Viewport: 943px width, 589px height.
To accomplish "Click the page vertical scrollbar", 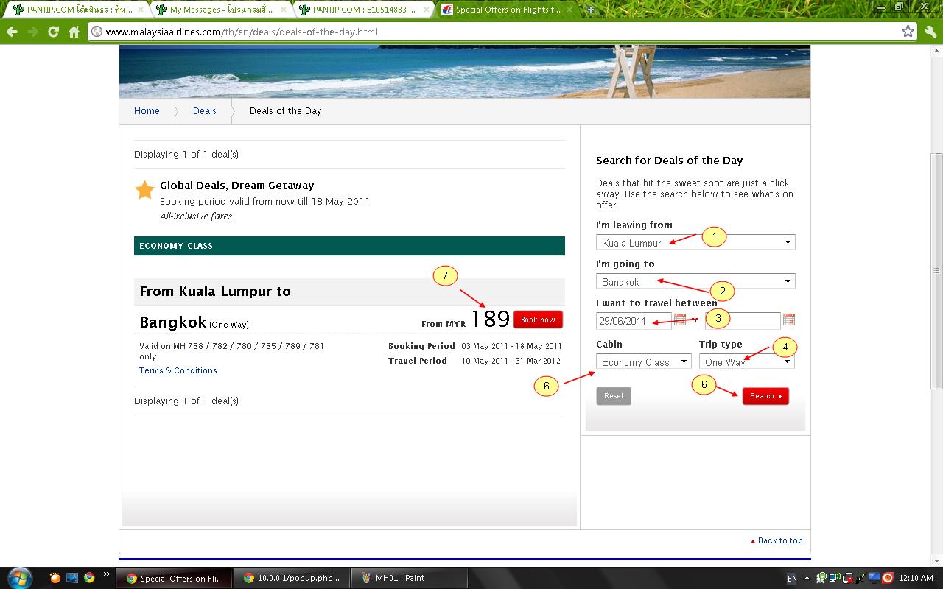I will pyautogui.click(x=936, y=270).
